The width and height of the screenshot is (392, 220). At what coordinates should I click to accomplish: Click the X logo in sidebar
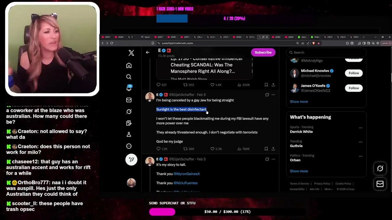pyautogui.click(x=131, y=53)
